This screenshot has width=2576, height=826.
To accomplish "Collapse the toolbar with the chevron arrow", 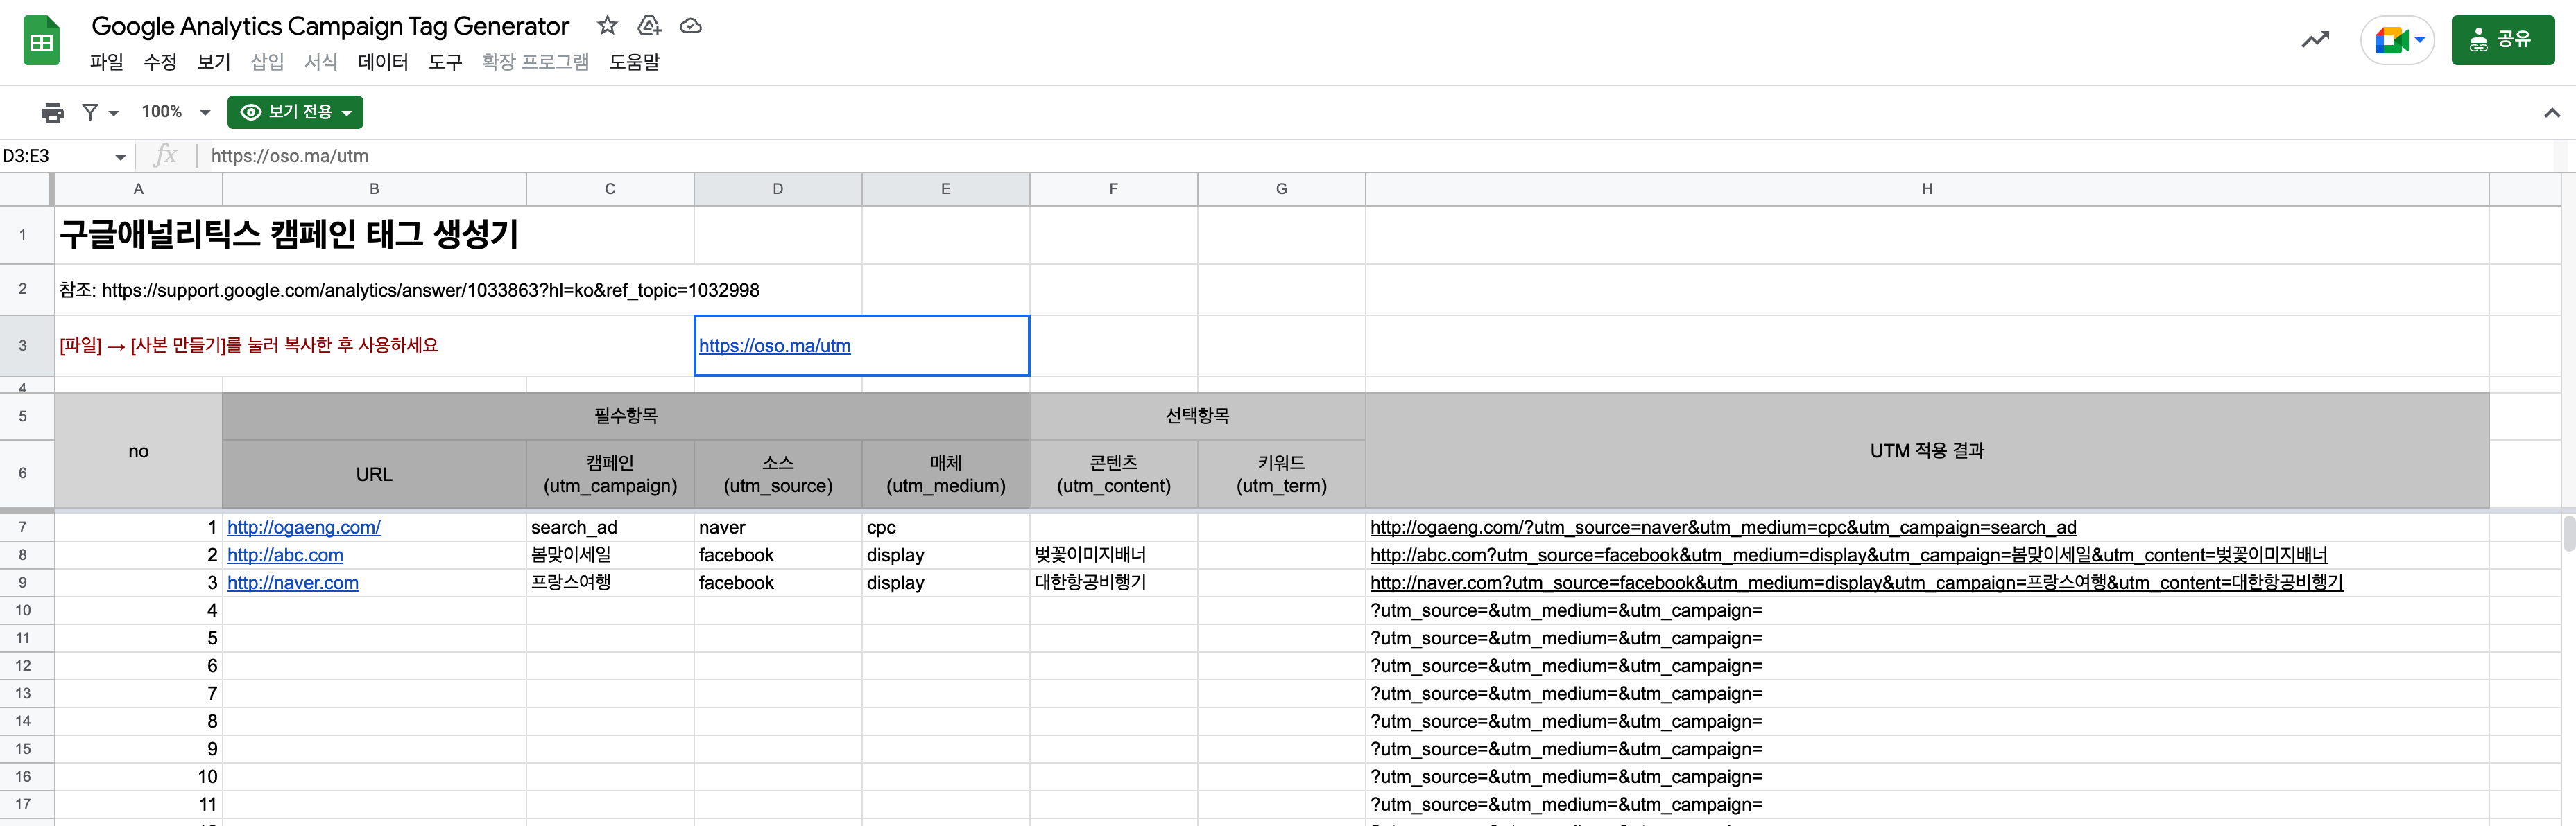I will pyautogui.click(x=2551, y=113).
